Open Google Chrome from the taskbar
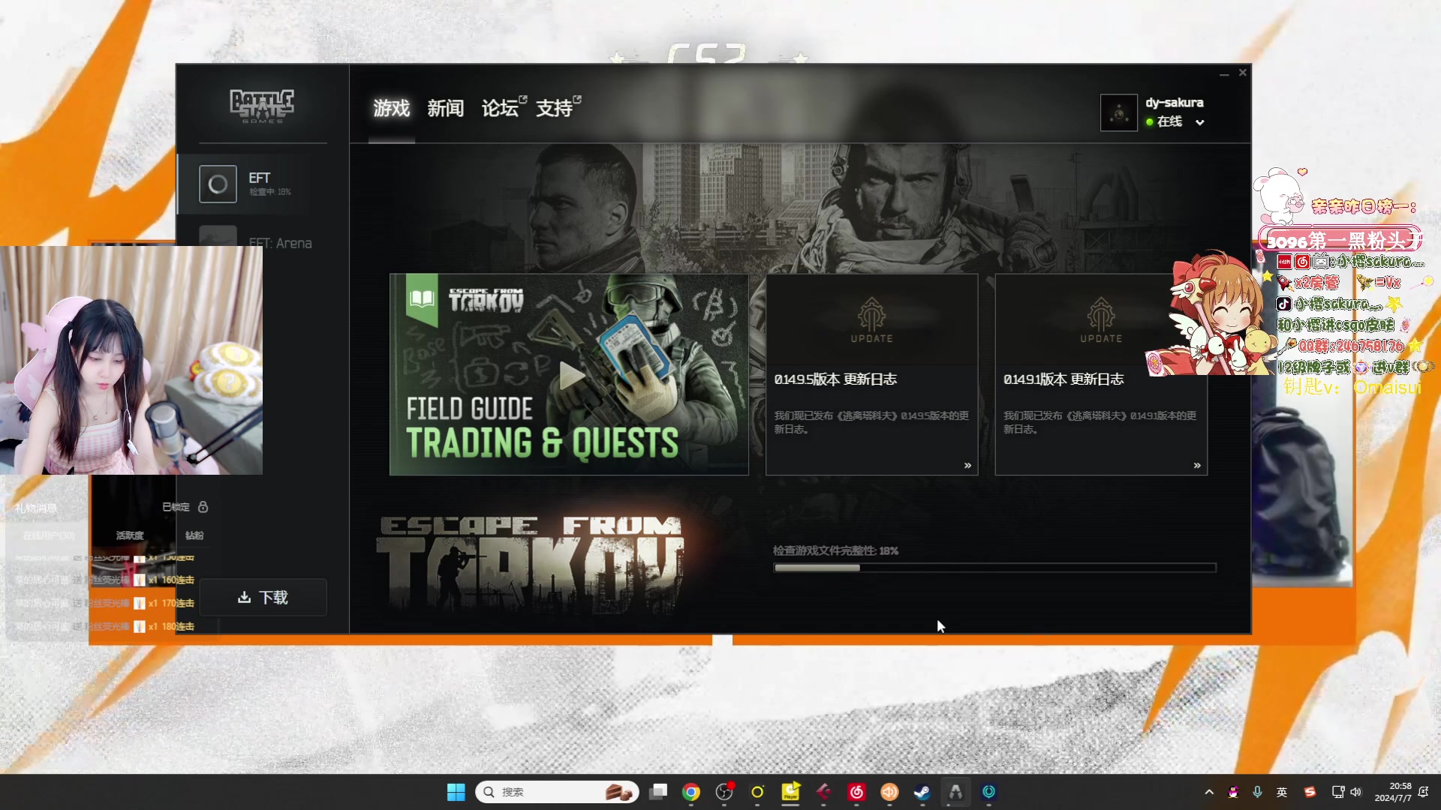1441x810 pixels. pos(690,792)
